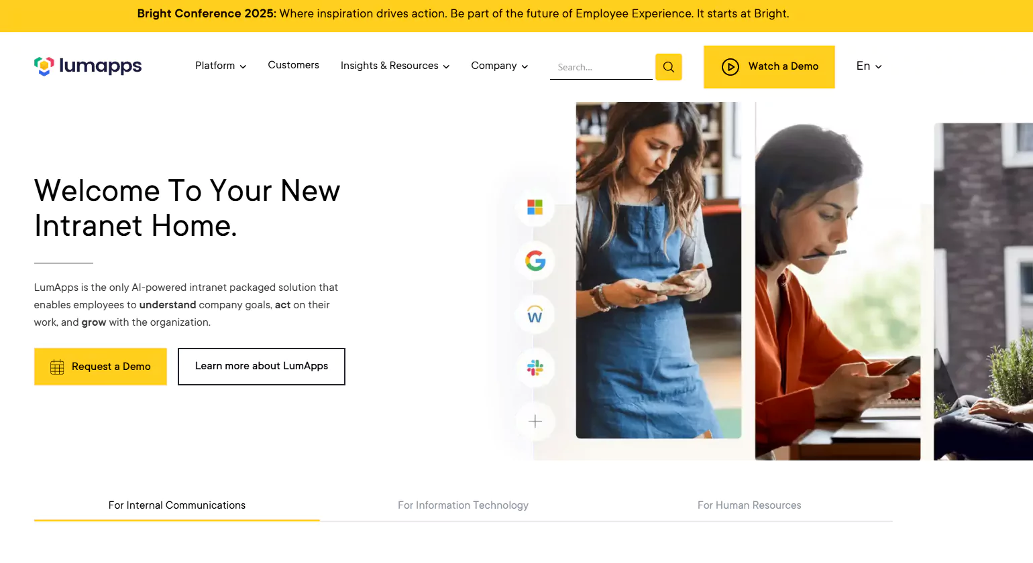
Task: Click the Workday integration icon
Action: click(535, 315)
